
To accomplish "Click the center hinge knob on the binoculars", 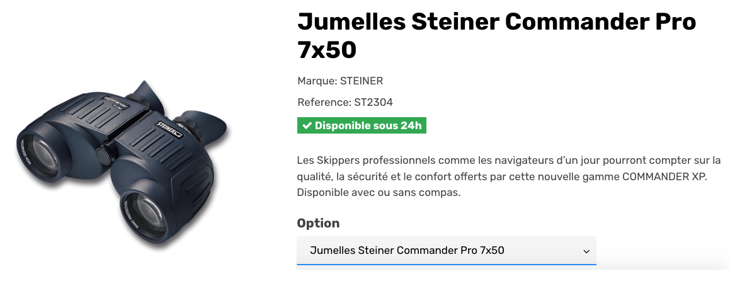I will tap(102, 154).
